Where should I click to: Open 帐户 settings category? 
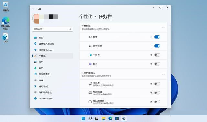tap(52, 68)
